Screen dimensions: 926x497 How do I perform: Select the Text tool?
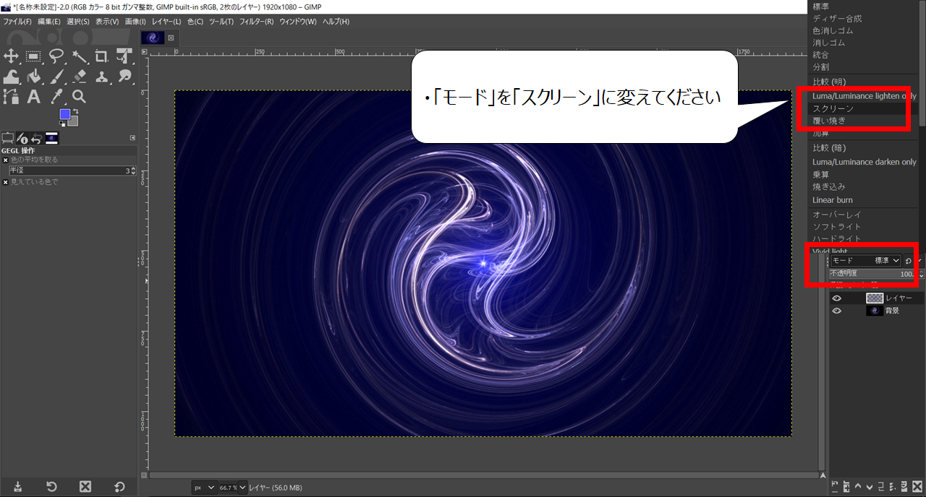point(33,96)
